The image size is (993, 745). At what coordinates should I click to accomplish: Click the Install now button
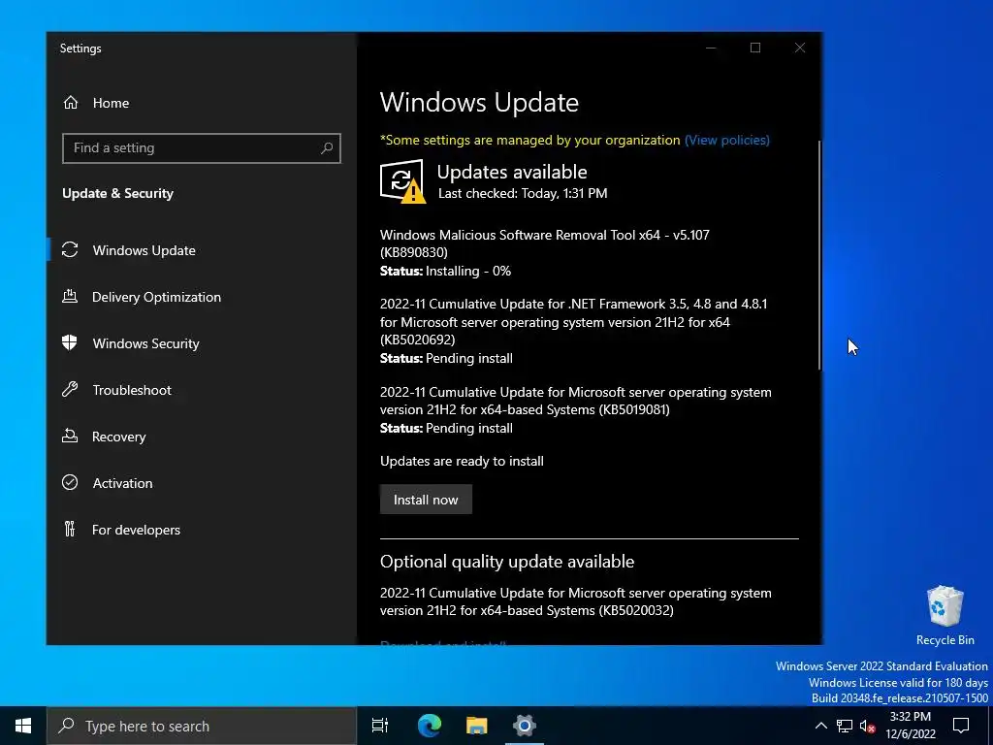tap(426, 500)
